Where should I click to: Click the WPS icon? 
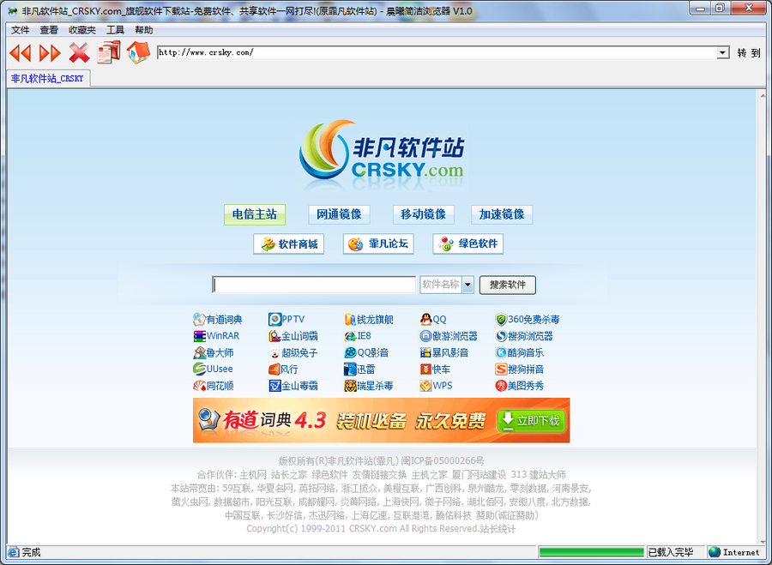pyautogui.click(x=425, y=386)
